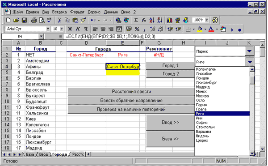Open the 100% zoom dropdown
The image size is (268, 166).
point(207,20)
